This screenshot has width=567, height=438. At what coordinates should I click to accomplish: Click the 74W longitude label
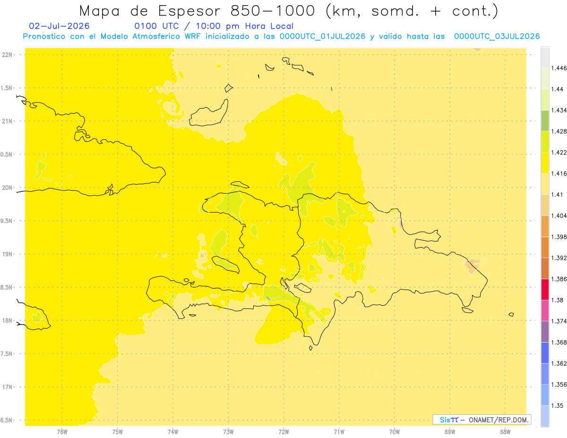click(x=173, y=432)
